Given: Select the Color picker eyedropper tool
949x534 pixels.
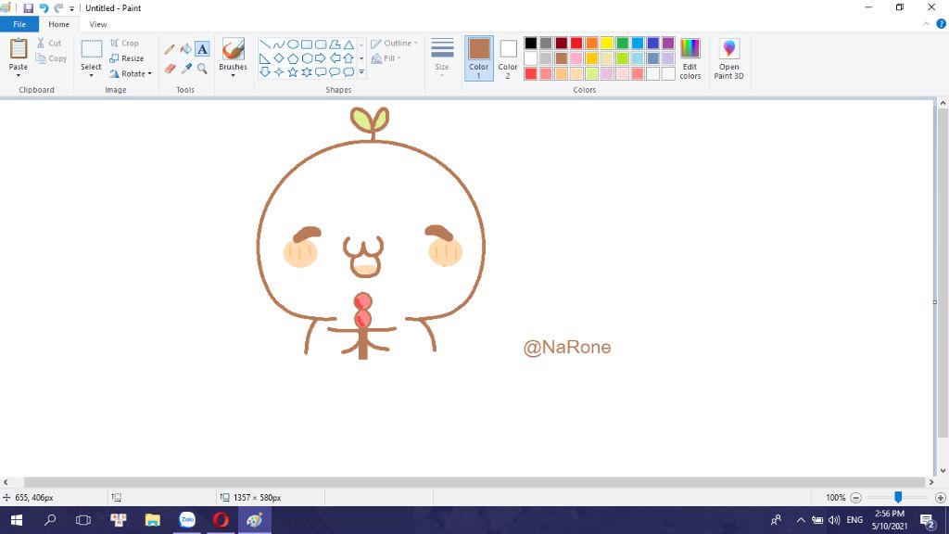Looking at the screenshot, I should click(x=185, y=69).
